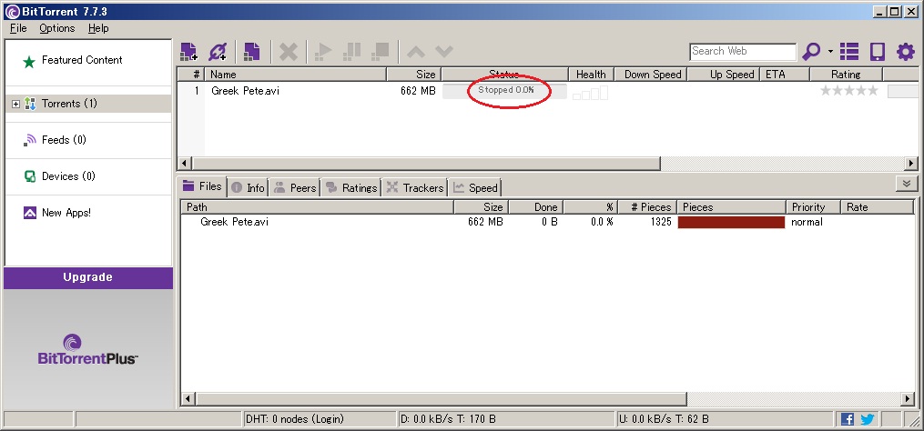The image size is (924, 431).
Task: Click the Upgrade button
Action: pyautogui.click(x=88, y=277)
